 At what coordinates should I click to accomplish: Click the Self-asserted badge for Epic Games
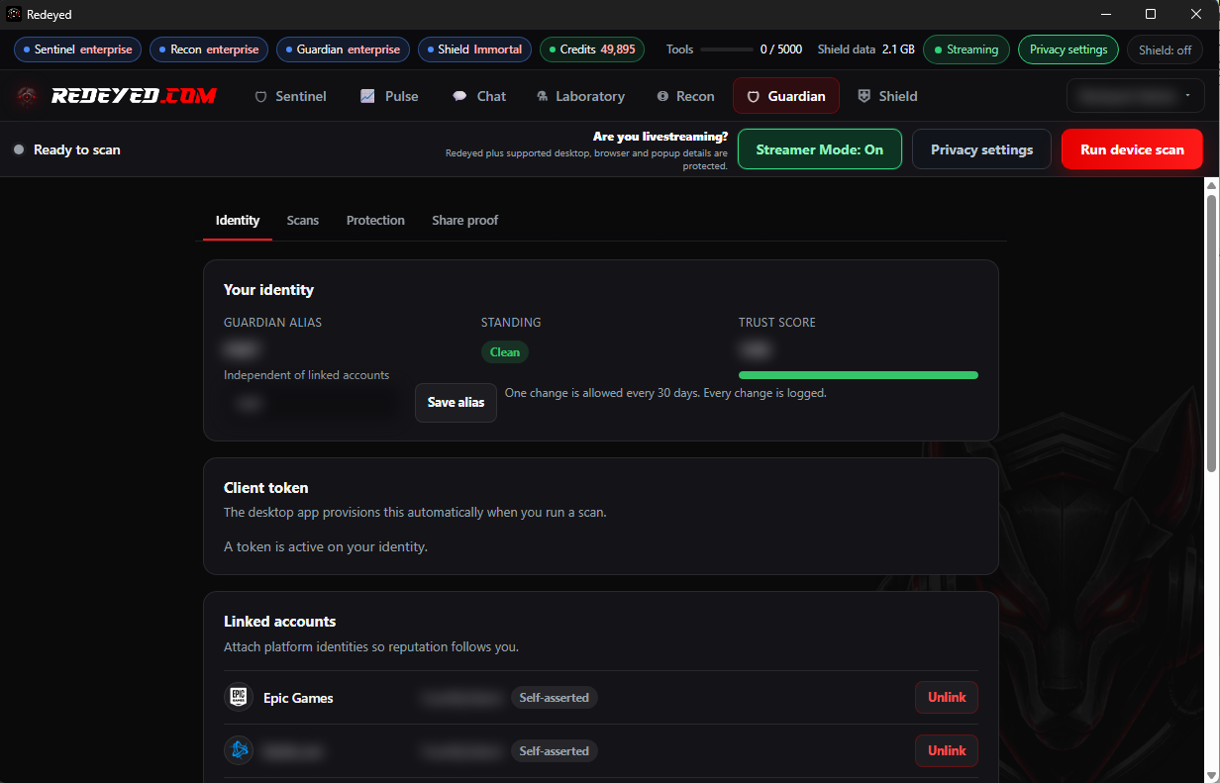(x=554, y=697)
